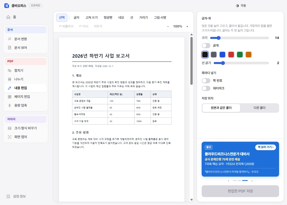This screenshot has height=205, width=287.
Task: Click the 화면 캡처 capture icon
Action: point(9,137)
